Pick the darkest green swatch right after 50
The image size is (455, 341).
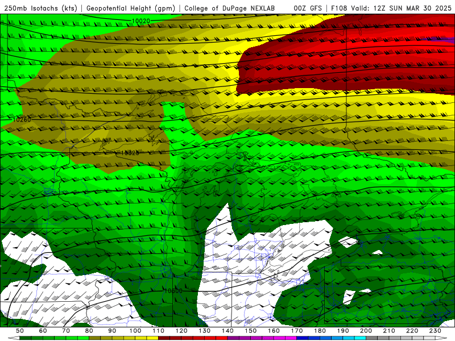point(26,338)
